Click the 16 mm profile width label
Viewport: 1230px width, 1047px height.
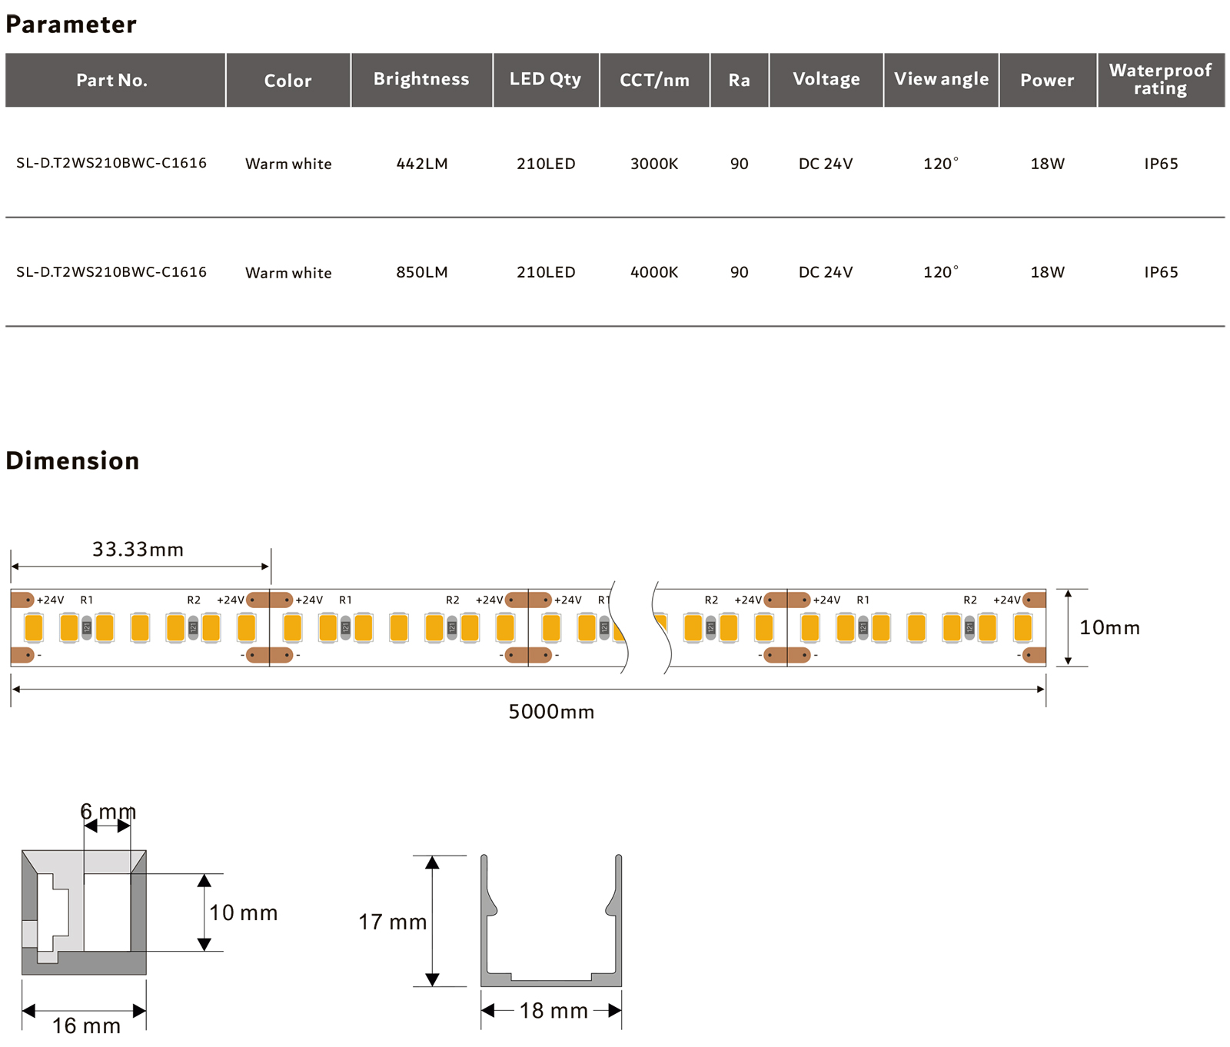coord(86,1025)
